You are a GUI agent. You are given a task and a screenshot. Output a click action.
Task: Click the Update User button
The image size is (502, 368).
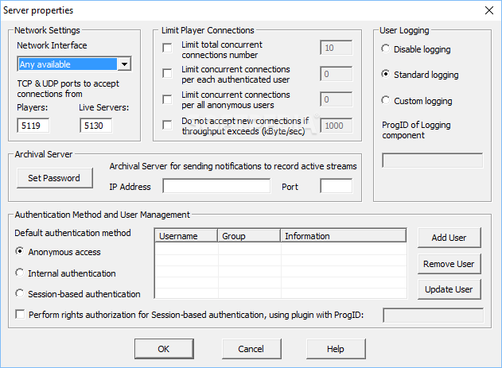[x=449, y=289]
